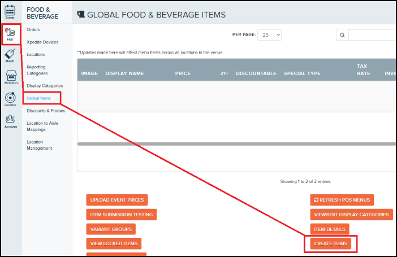Click Upload Event Prices button
This screenshot has height=257, width=397.
(117, 200)
